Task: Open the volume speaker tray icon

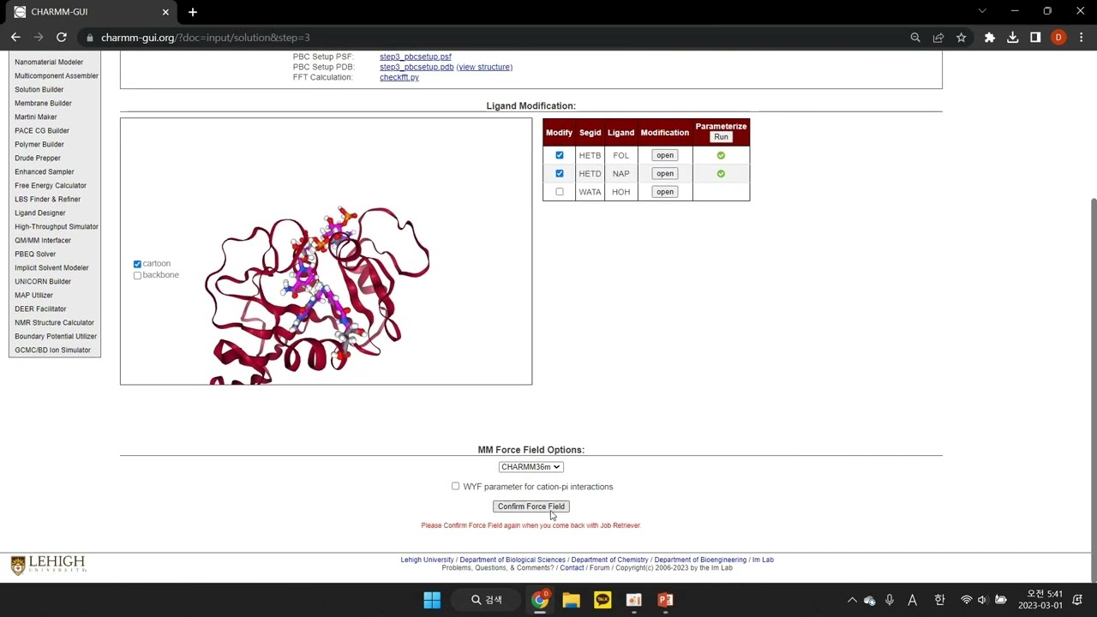Action: tap(982, 600)
